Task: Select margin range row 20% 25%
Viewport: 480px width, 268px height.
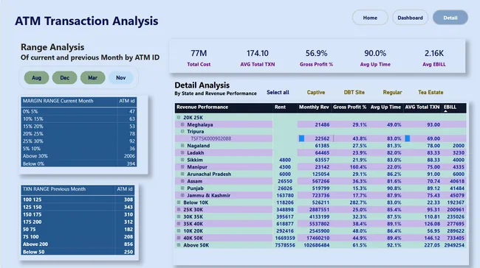Action: click(79, 134)
